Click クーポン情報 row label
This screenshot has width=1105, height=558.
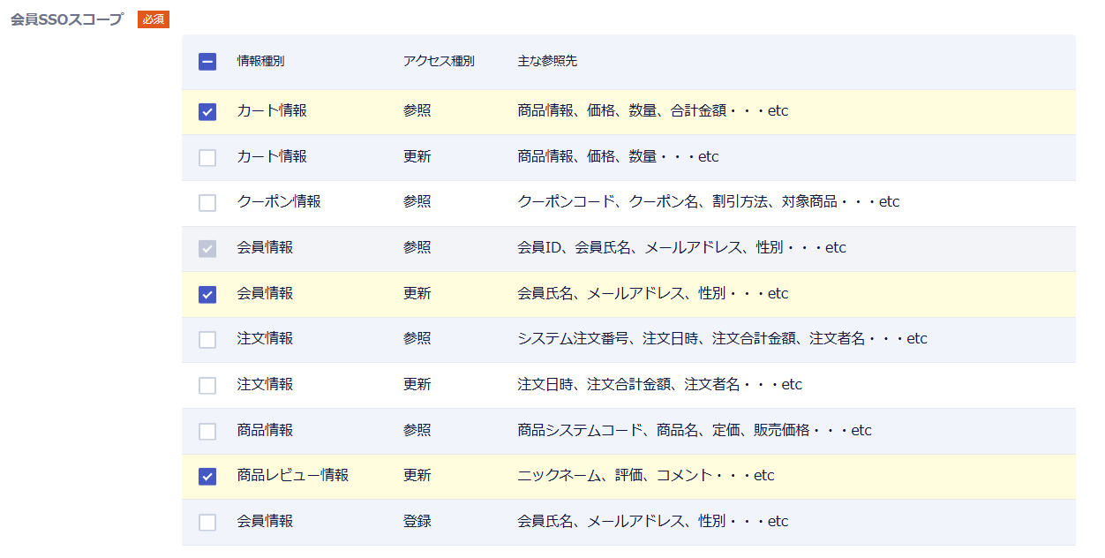(279, 202)
